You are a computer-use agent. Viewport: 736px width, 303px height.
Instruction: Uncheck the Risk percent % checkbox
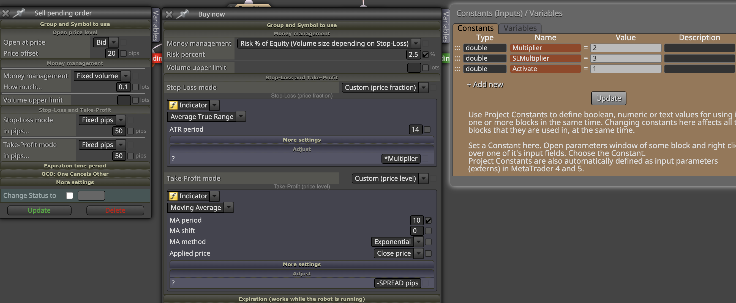[x=426, y=55]
